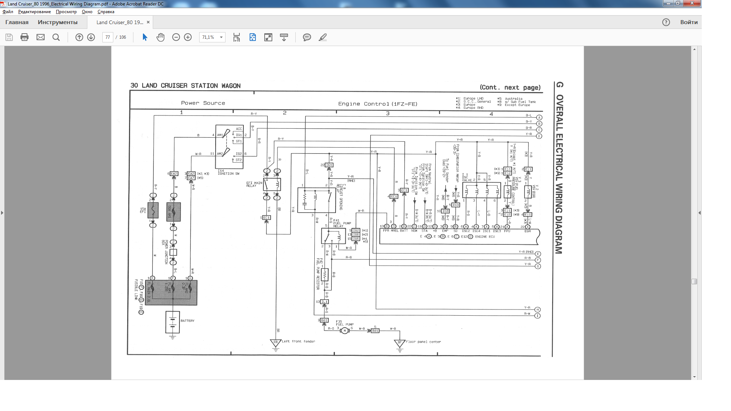Open the read mode toolbar icon
Image resolution: width=731 pixels, height=411 pixels.
tap(284, 37)
